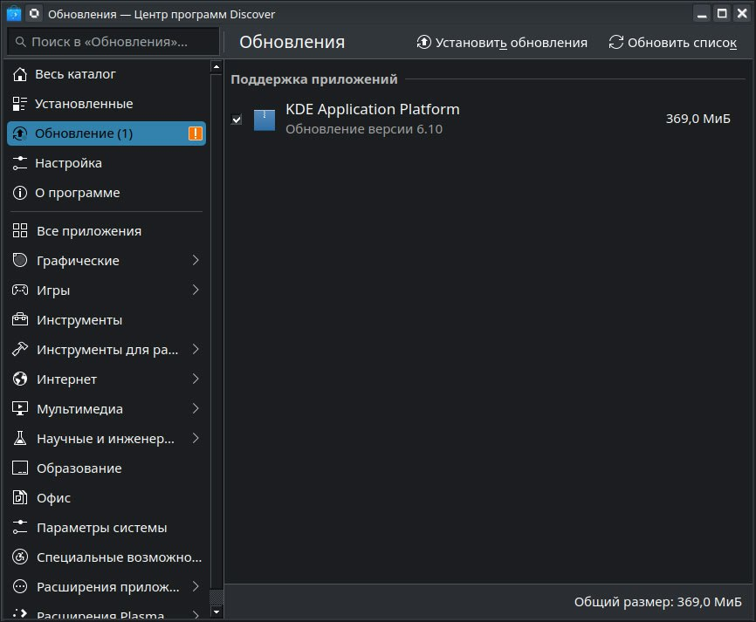
Task: Click the document icon beside Офис
Action: (x=20, y=497)
